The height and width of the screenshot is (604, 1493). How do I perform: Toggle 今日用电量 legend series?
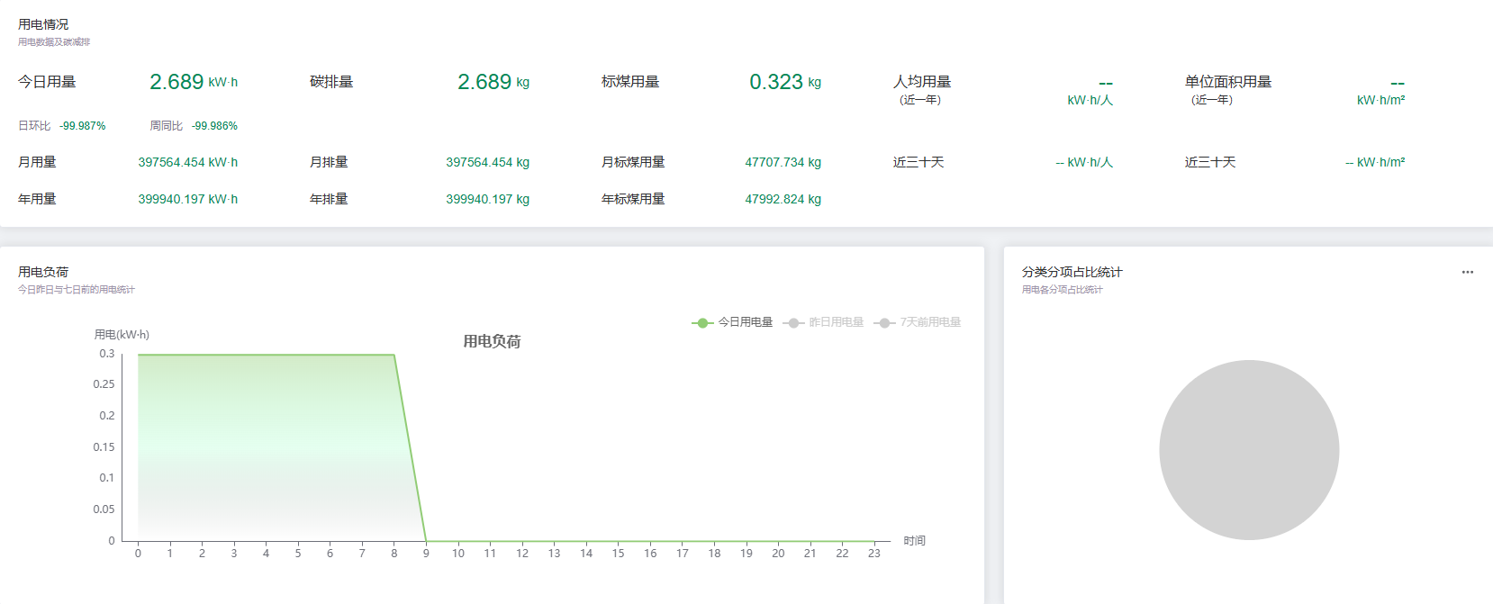click(732, 322)
